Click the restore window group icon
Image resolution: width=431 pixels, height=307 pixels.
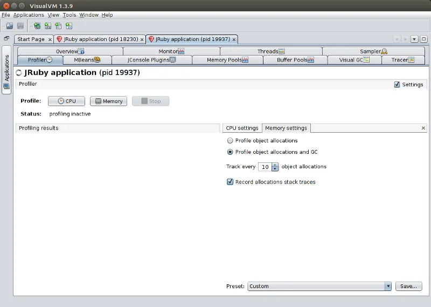click(x=6, y=38)
